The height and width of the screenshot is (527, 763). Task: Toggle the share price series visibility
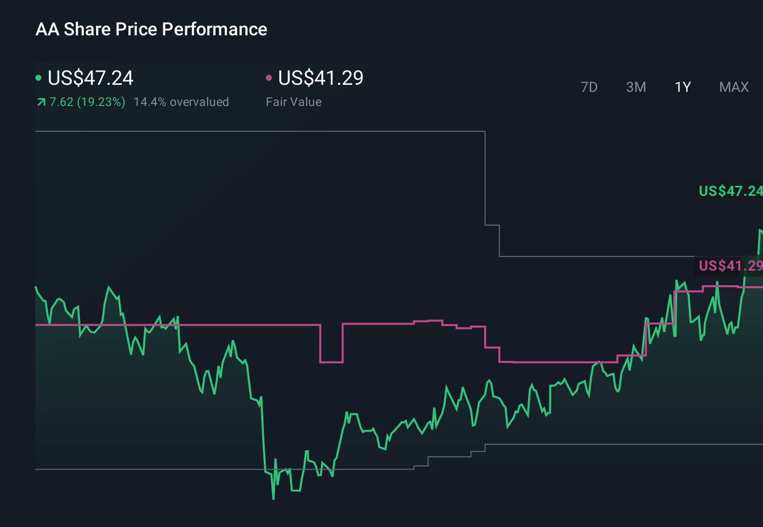coord(90,78)
